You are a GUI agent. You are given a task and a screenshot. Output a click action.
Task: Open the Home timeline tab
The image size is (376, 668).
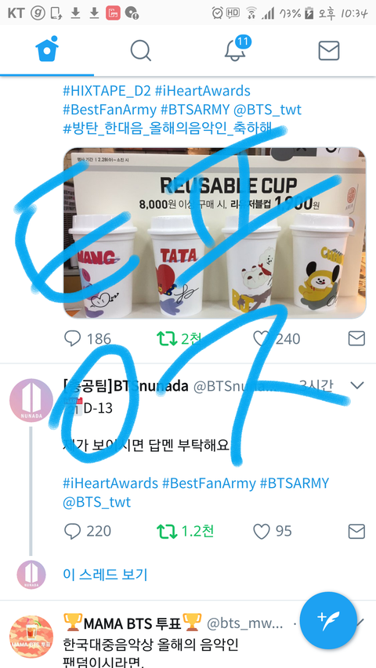[47, 51]
